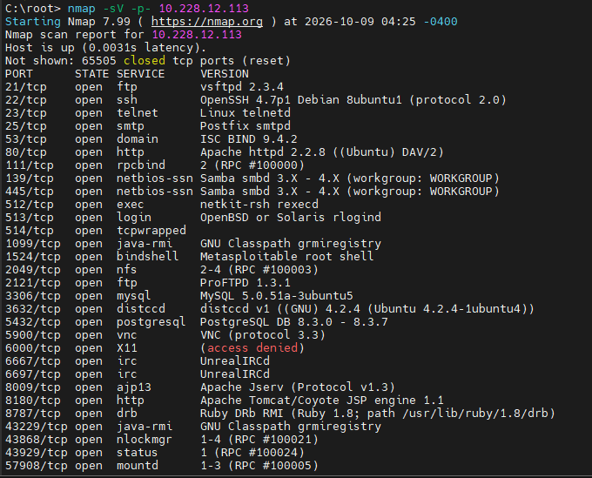Click the '65505' closed ports count

[99, 61]
